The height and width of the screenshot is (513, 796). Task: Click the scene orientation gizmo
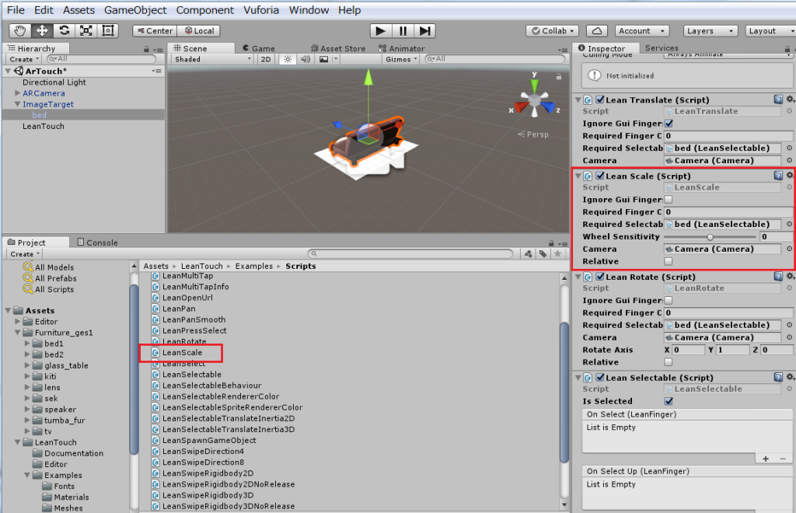pos(534,101)
